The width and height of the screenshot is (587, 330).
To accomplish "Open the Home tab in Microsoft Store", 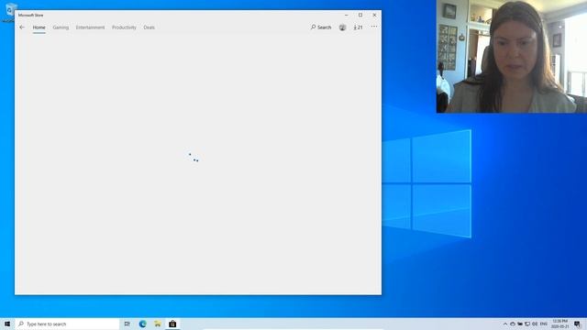I will (x=39, y=27).
